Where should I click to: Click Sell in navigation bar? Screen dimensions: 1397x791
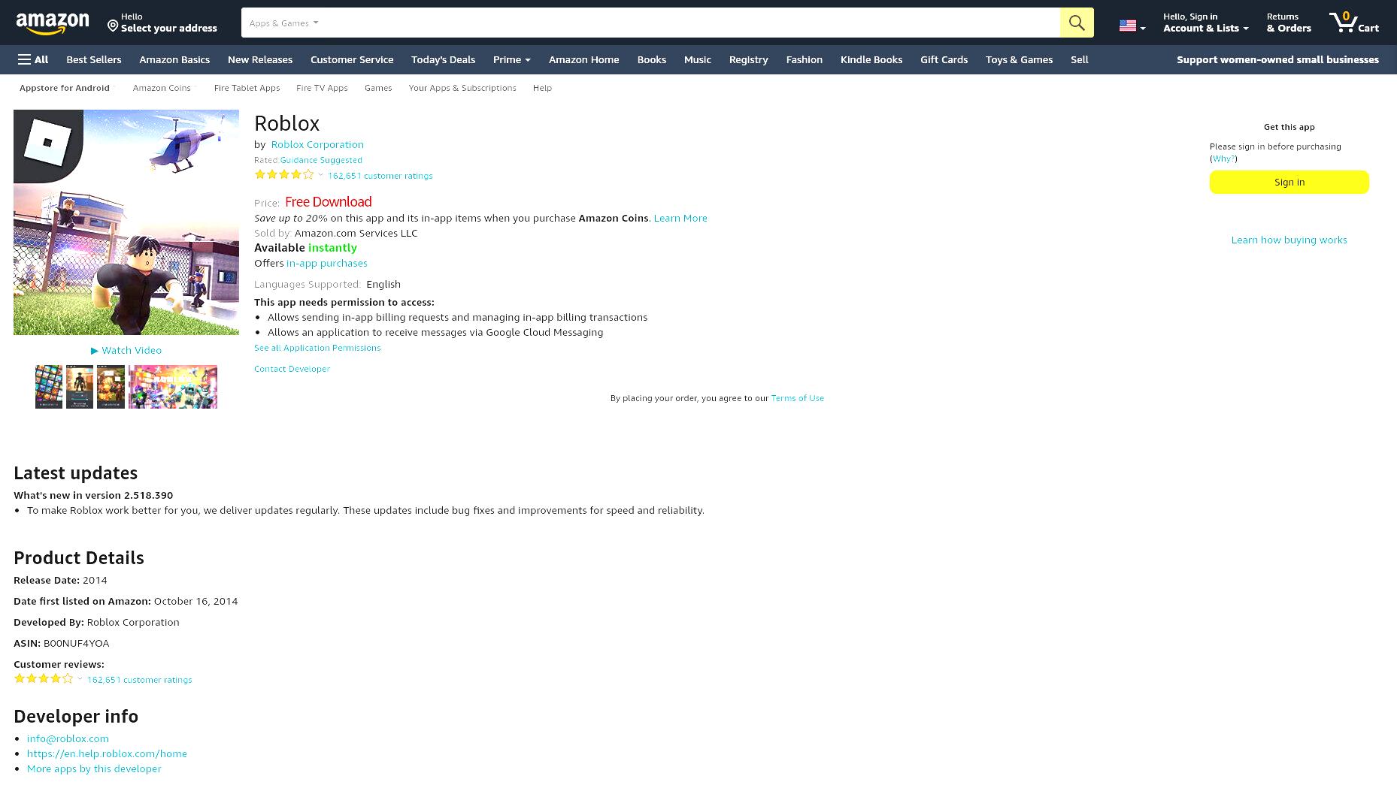pyautogui.click(x=1079, y=59)
